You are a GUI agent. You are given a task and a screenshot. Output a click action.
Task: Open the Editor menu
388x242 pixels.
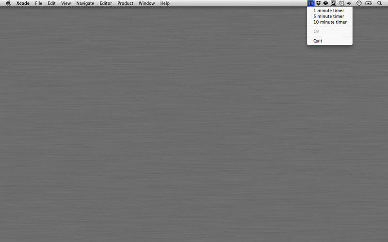coord(106,3)
